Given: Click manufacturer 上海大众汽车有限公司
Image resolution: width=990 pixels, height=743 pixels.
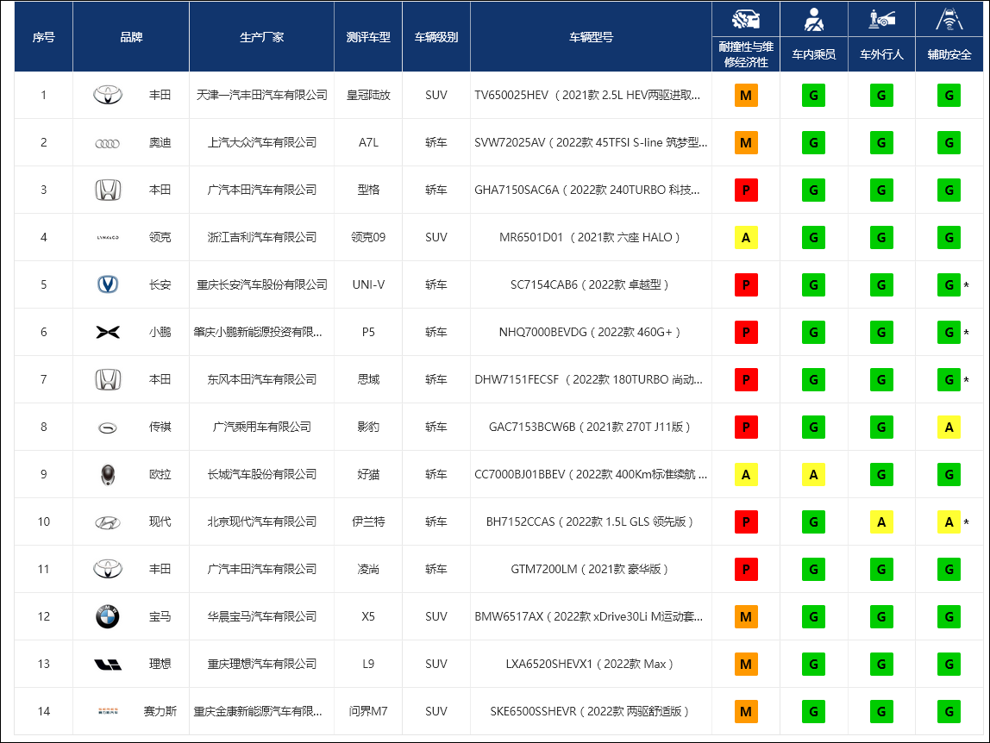Looking at the screenshot, I should (x=262, y=143).
